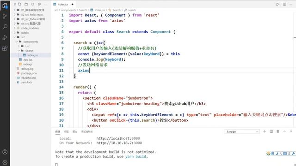Click 'render()' on line 14
Image resolution: width=296 pixels, height=166 pixels.
tap(82, 87)
